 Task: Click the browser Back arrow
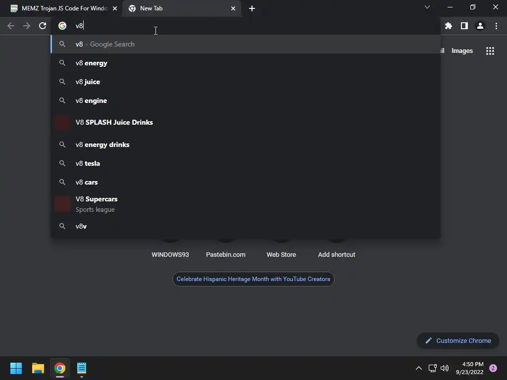point(11,26)
